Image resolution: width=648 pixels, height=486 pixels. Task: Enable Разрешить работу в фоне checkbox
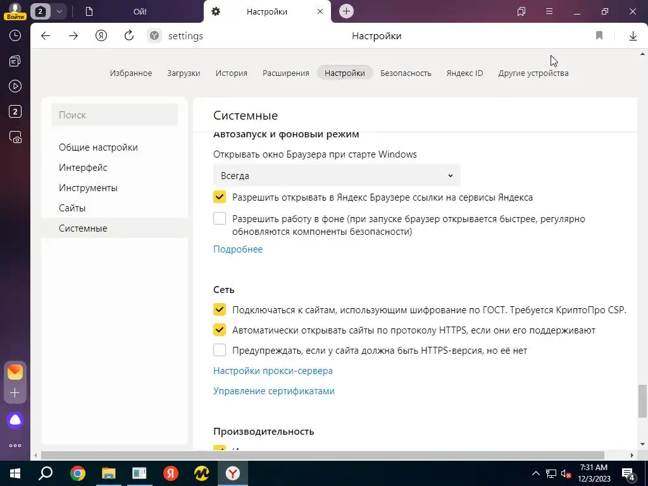(220, 218)
